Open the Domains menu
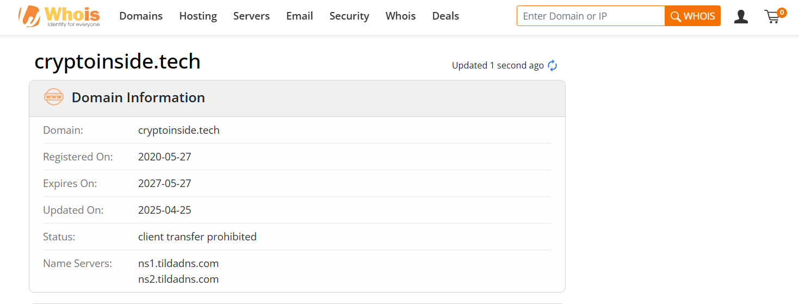 click(141, 16)
